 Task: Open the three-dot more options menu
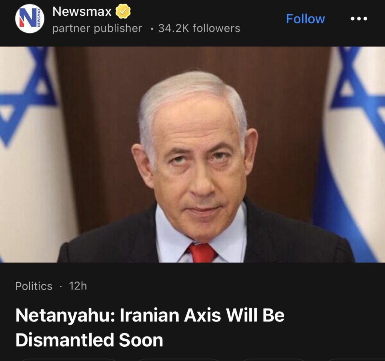point(359,19)
